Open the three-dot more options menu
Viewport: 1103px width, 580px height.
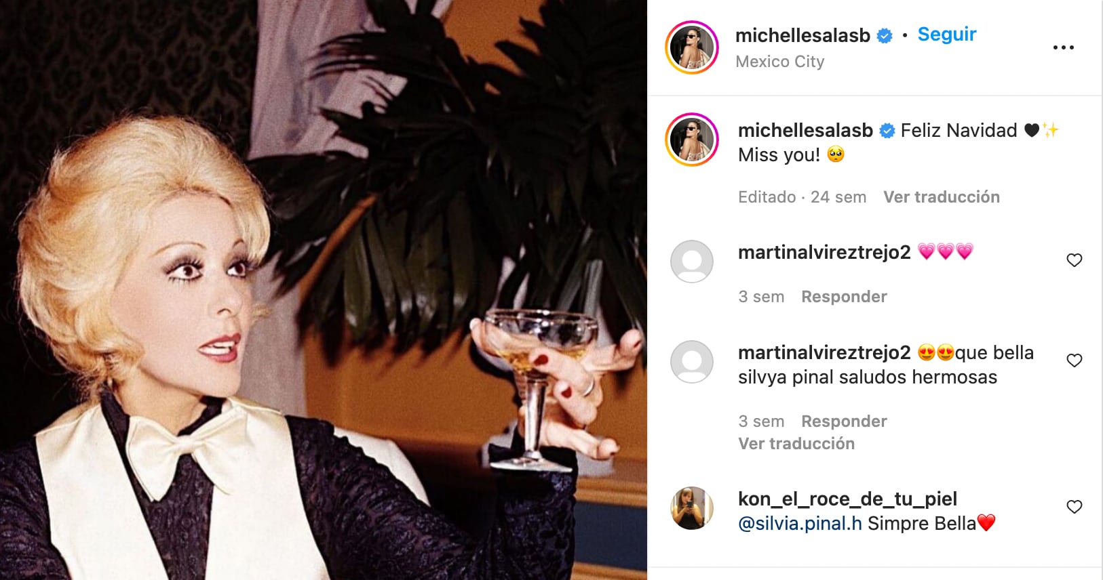(1063, 47)
